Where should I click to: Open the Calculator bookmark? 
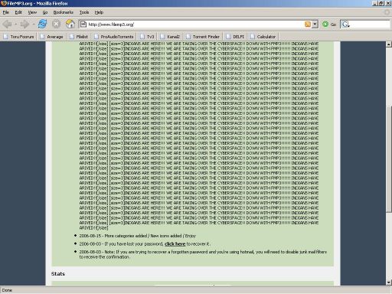pos(263,37)
